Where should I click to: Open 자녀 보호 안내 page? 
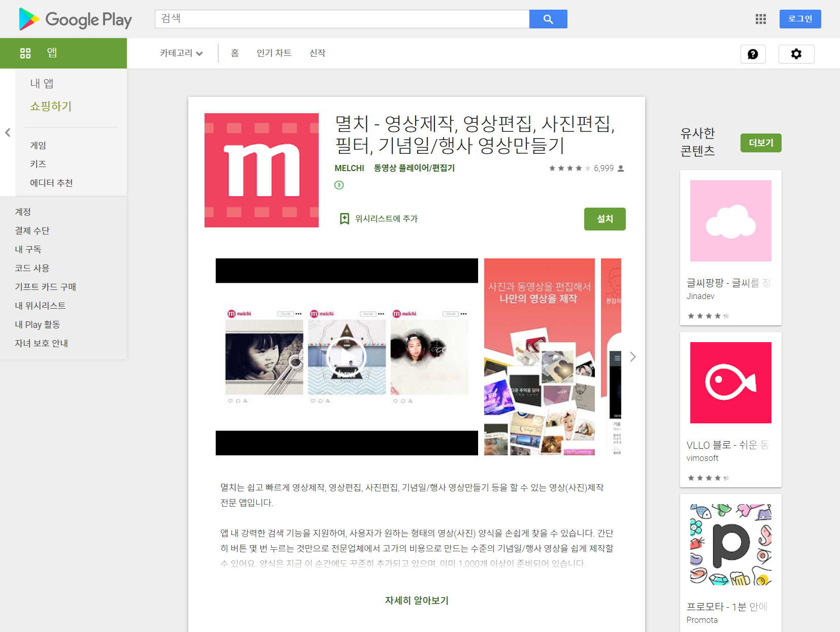41,343
